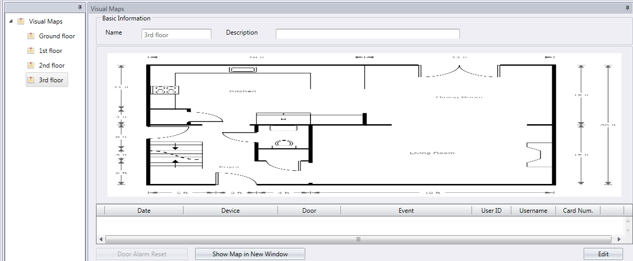Click the floor plan map image

coord(364,125)
